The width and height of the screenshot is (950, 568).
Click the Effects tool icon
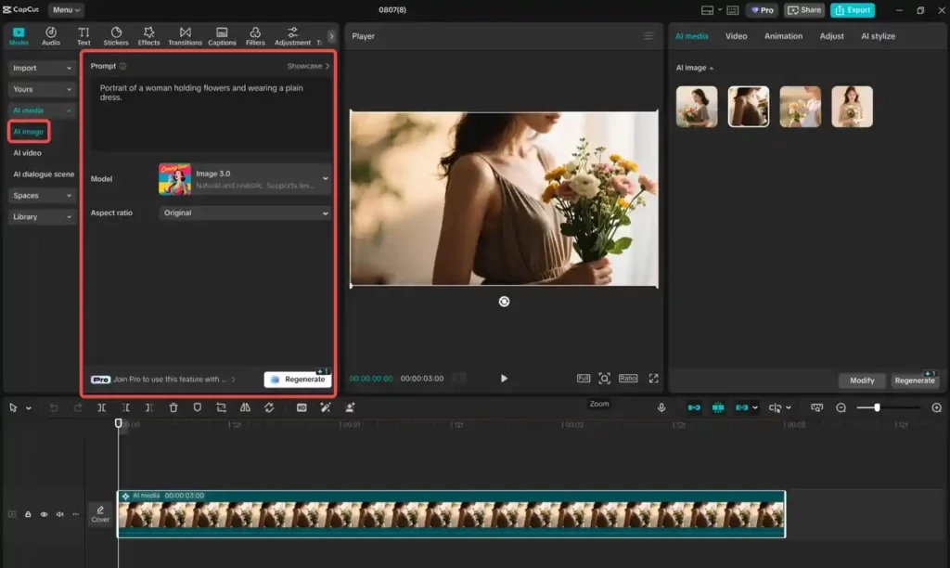[x=148, y=36]
